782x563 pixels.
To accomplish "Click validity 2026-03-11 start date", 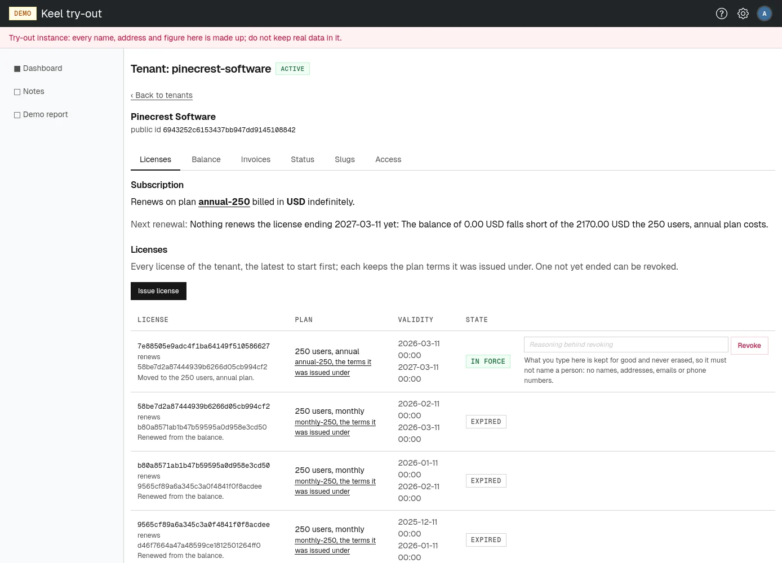I will click(419, 349).
